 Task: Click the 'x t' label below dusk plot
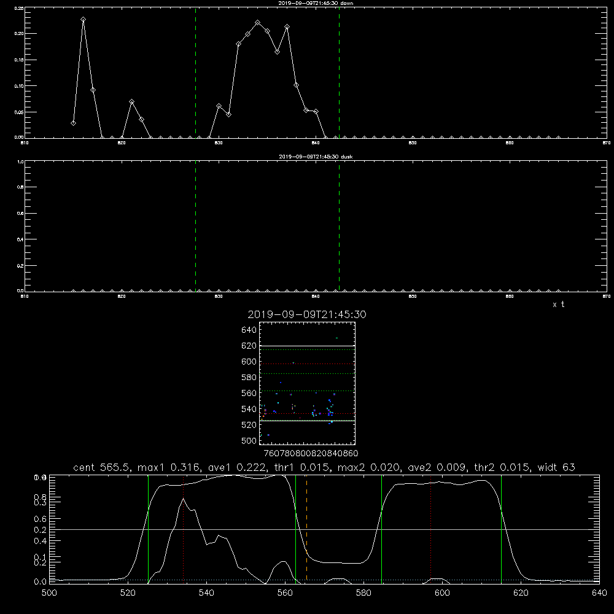click(558, 305)
